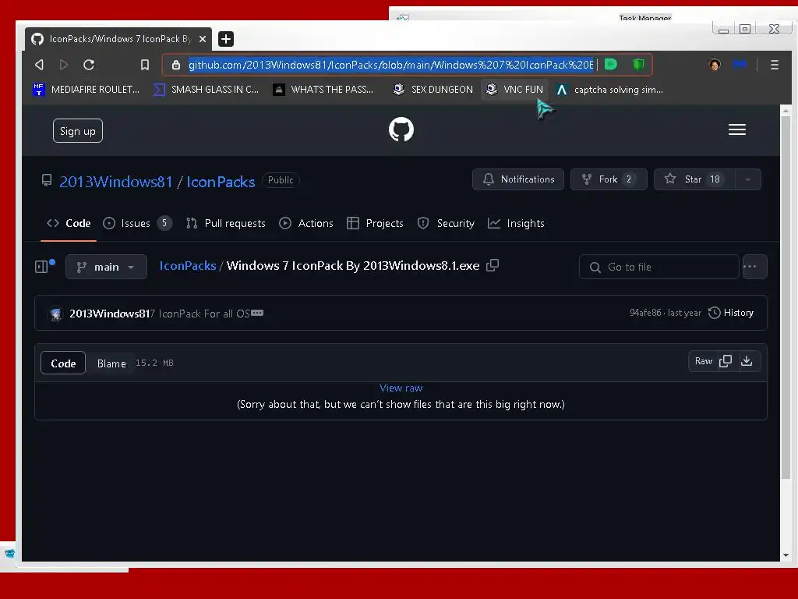
Task: Open the more file actions ellipsis button
Action: pyautogui.click(x=754, y=267)
